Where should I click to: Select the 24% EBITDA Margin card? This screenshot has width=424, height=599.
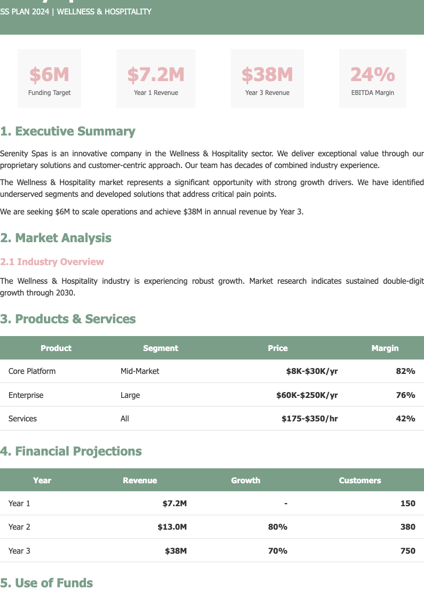(x=372, y=78)
